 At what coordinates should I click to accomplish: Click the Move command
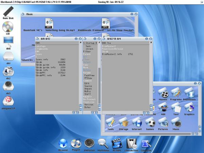[x=86, y=67]
